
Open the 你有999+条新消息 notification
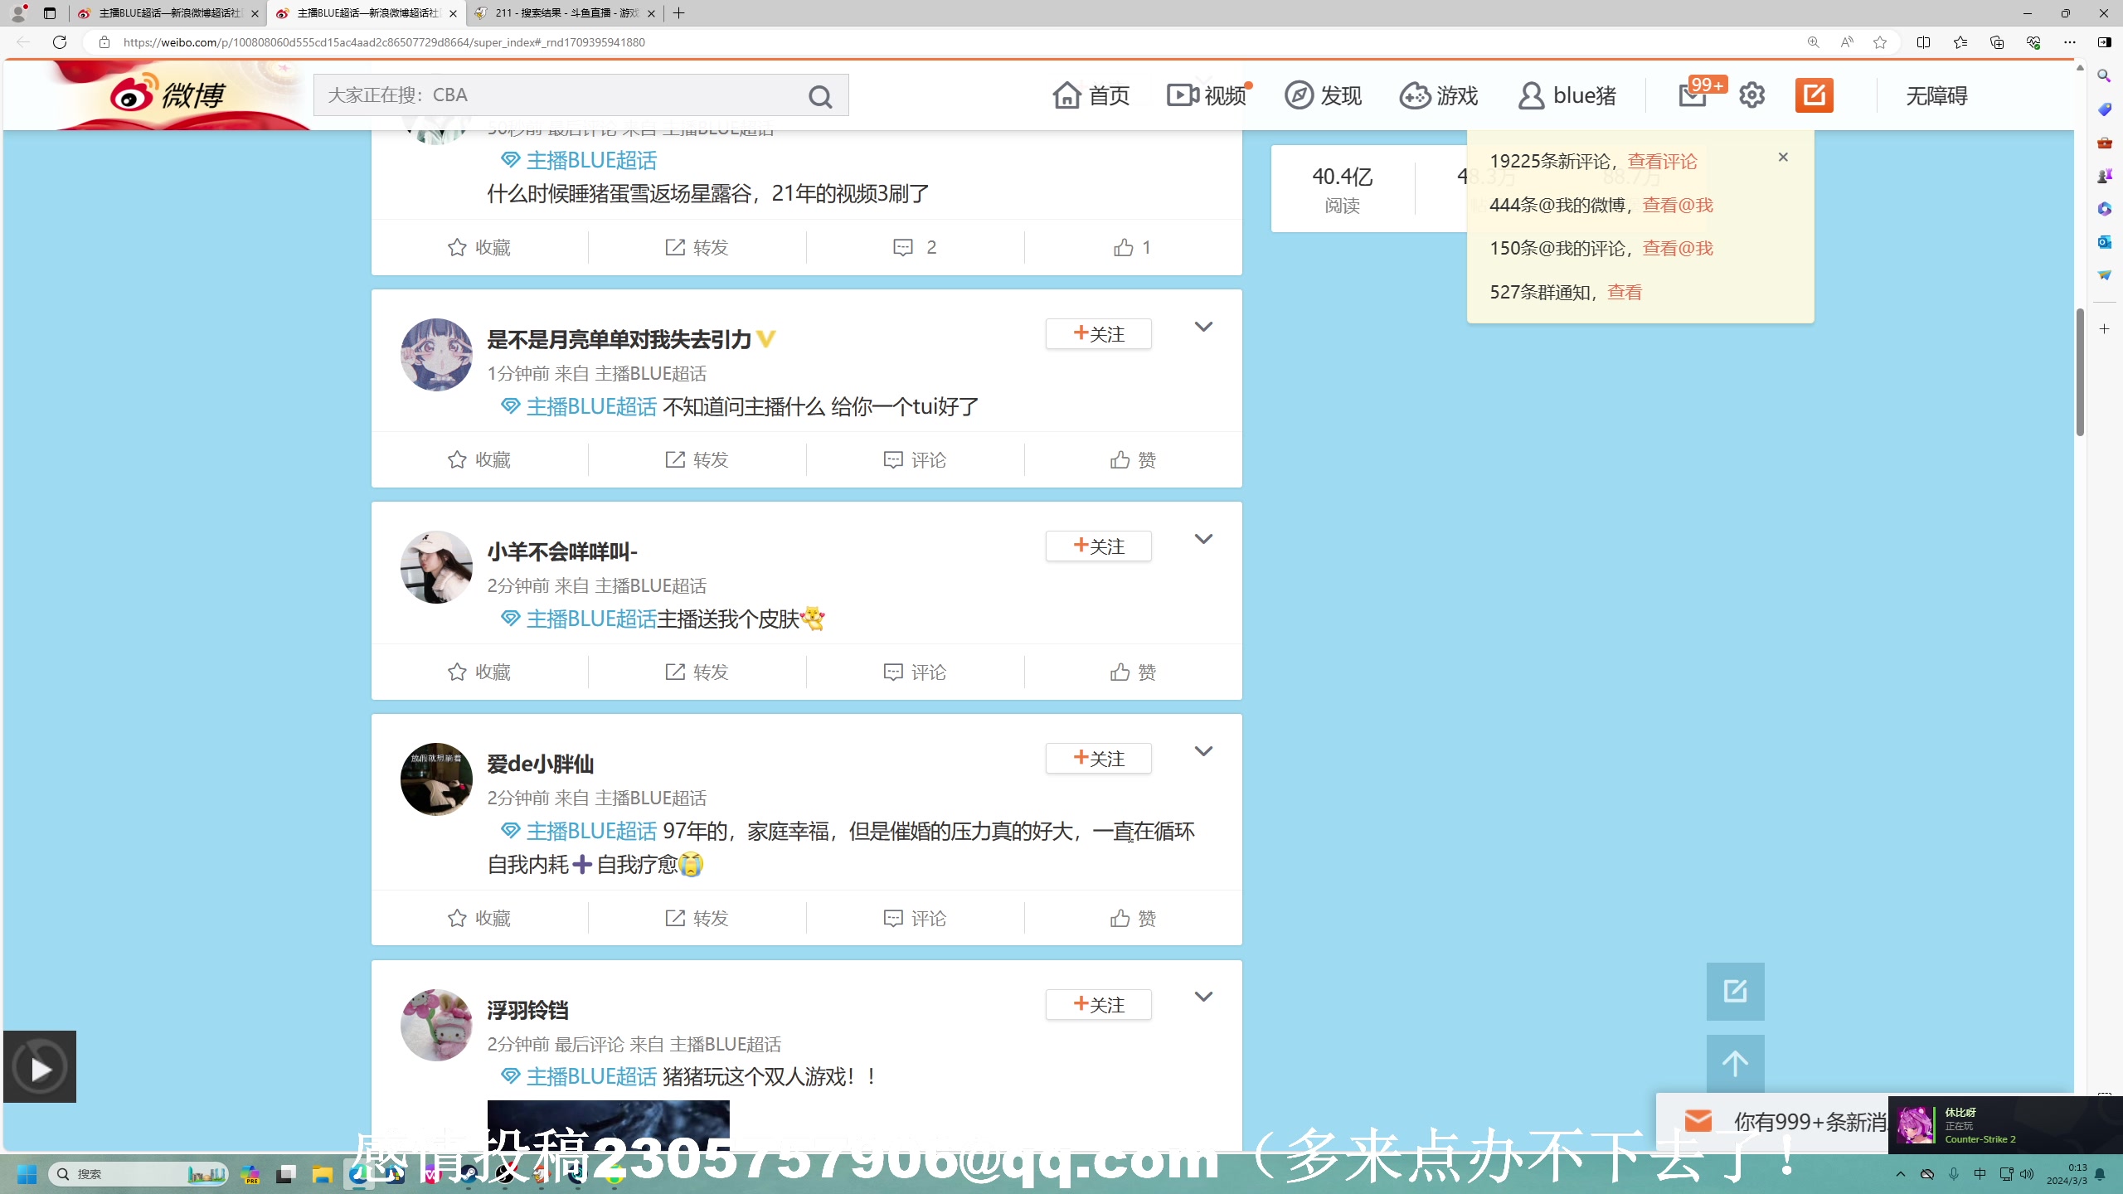(1772, 1122)
